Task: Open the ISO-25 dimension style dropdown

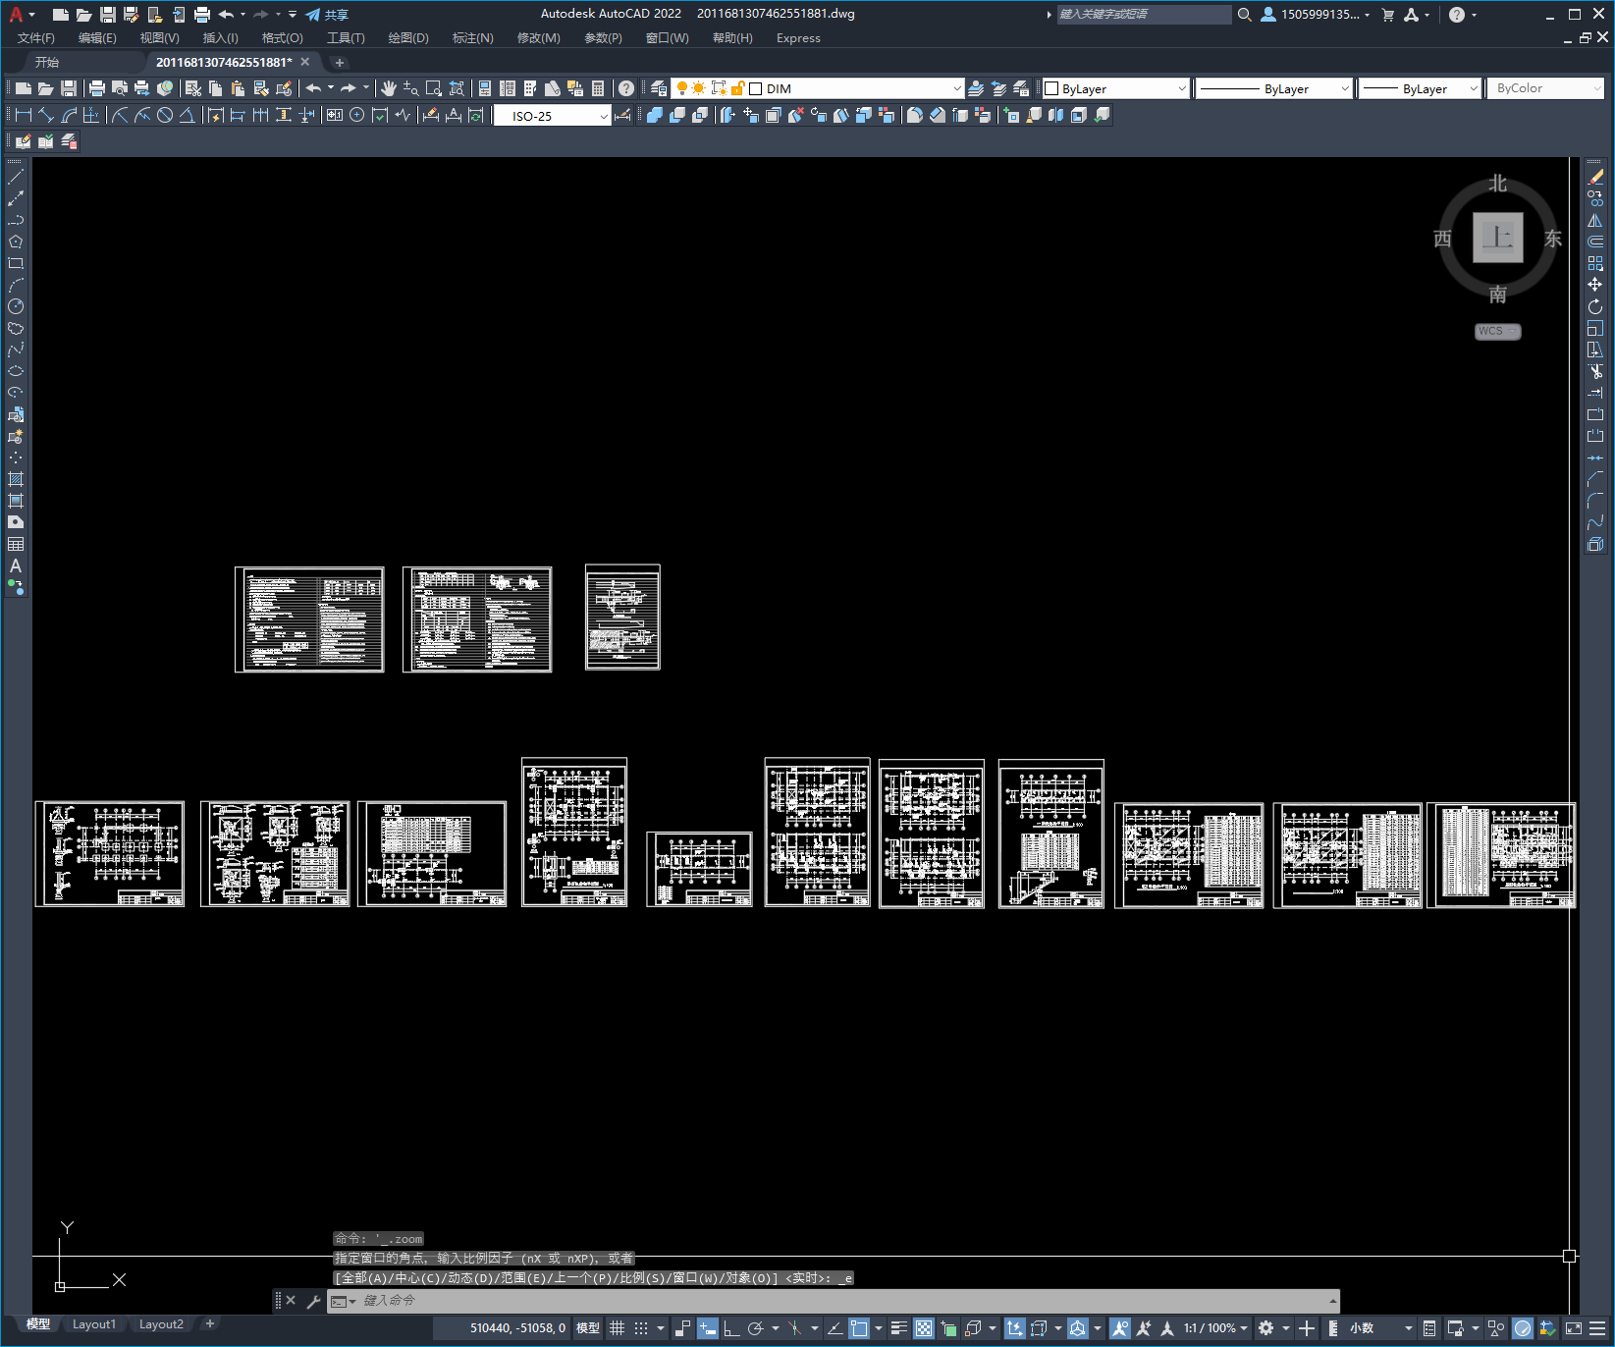Action: [604, 116]
